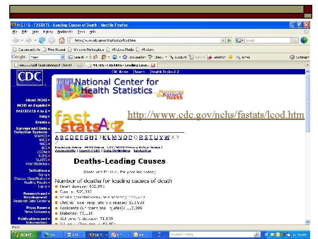Click the Windows Marketplace bookmark
Screen dimensions: 318x239
[86, 50]
